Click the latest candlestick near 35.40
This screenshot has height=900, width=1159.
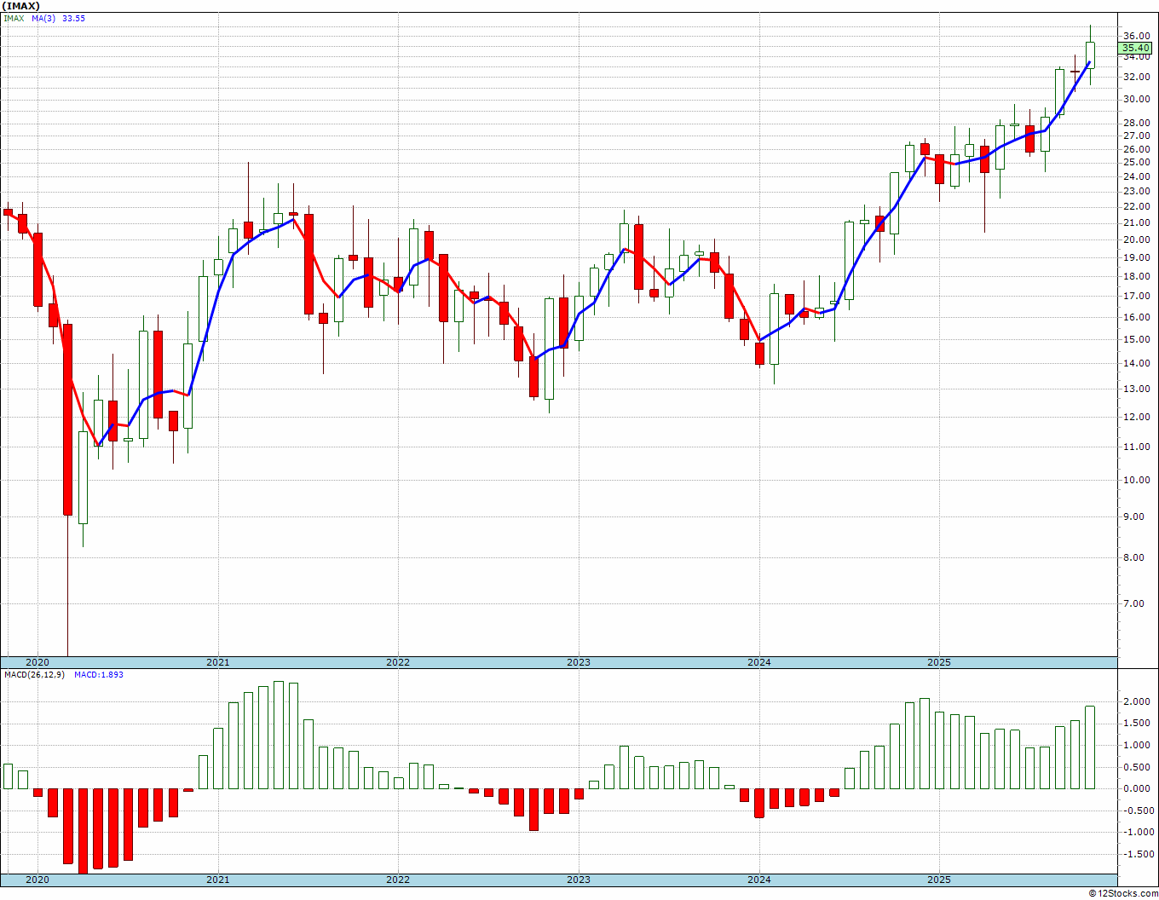point(1090,55)
